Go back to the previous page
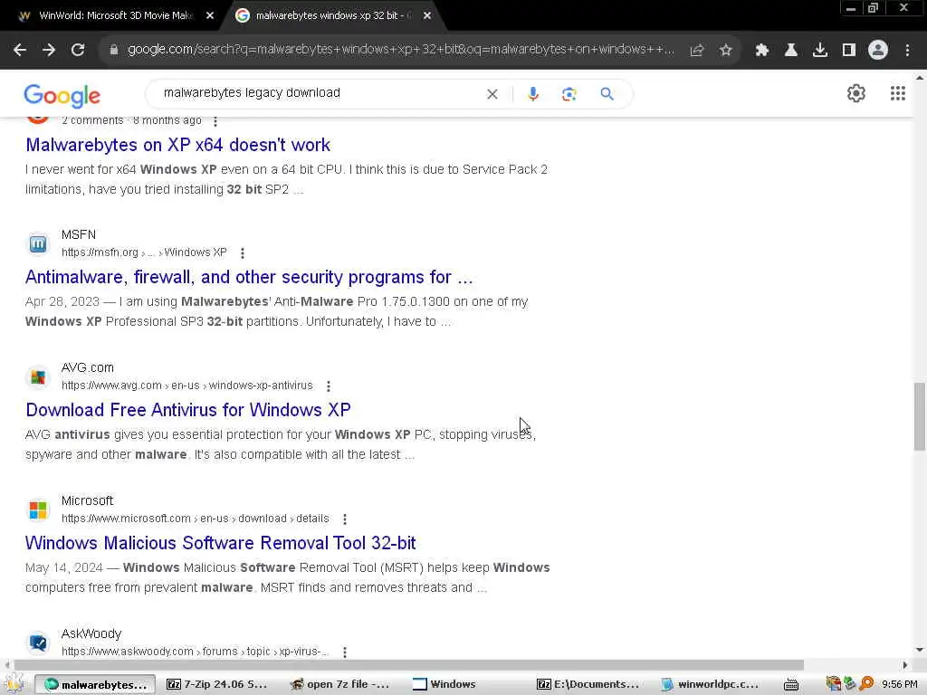This screenshot has height=695, width=927. click(20, 51)
